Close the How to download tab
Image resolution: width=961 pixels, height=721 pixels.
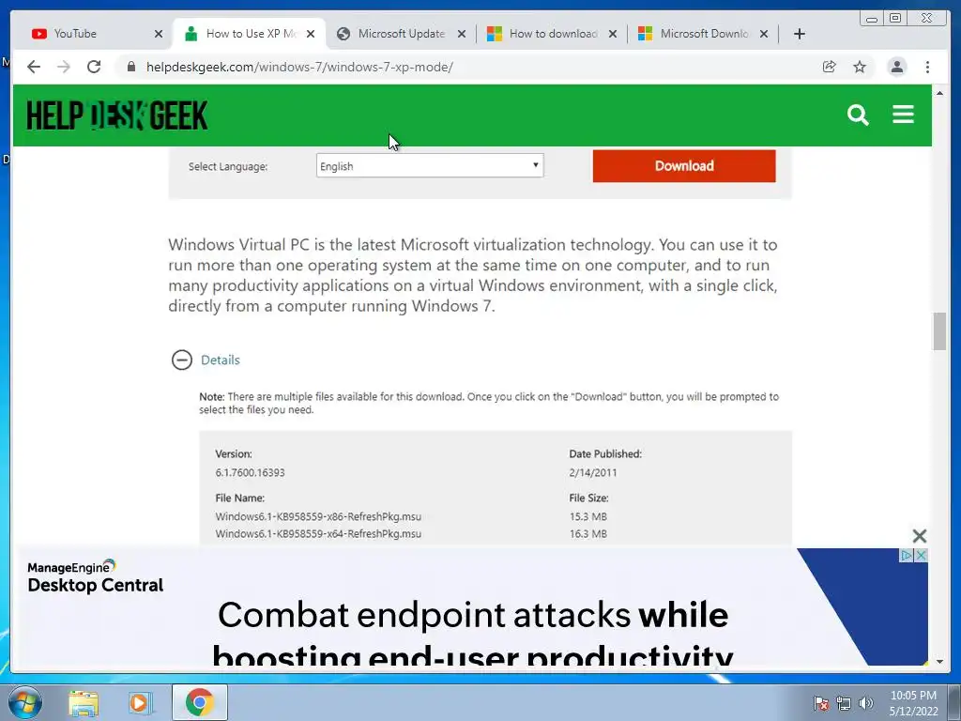(x=612, y=34)
